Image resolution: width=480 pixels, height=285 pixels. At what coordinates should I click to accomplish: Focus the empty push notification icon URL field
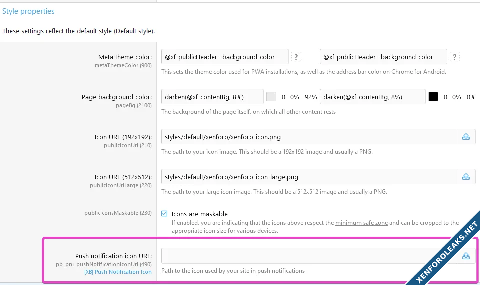click(x=309, y=256)
